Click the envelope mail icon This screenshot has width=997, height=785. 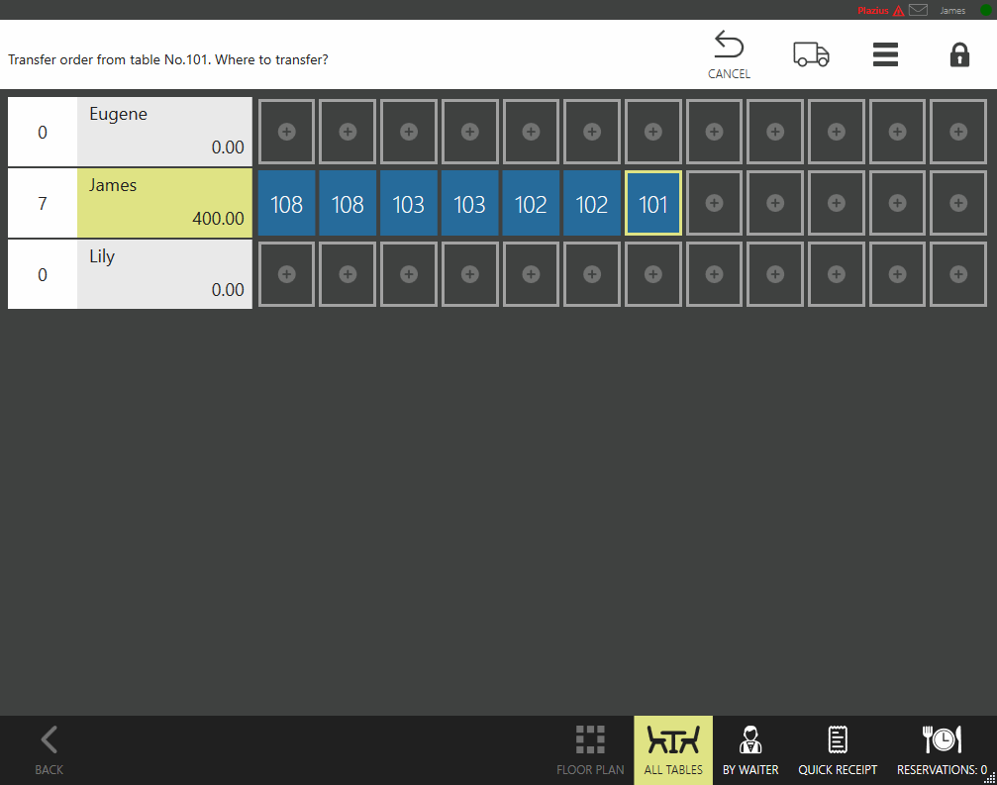point(918,11)
